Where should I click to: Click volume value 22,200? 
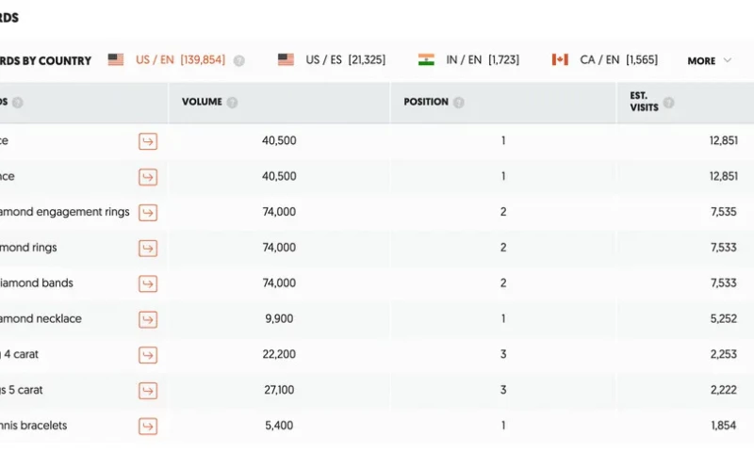click(279, 354)
